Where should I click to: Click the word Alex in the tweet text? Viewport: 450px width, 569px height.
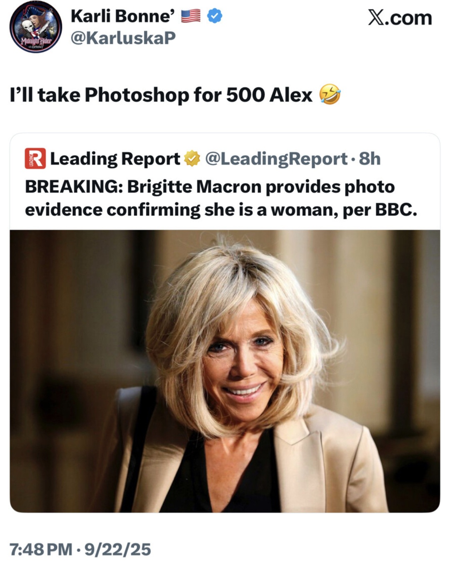tap(291, 95)
